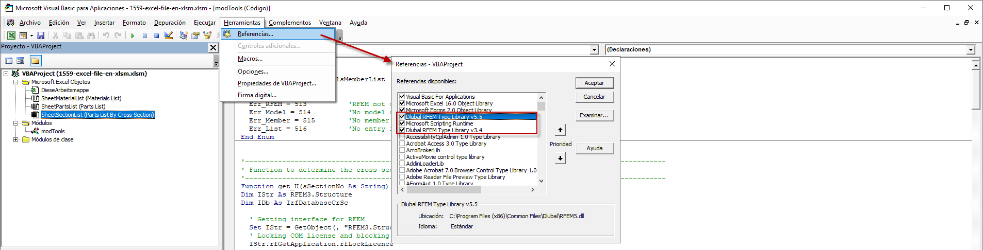Viewport: 983px width, 250px height.
Task: Select modTools module in tree
Action: pyautogui.click(x=53, y=131)
